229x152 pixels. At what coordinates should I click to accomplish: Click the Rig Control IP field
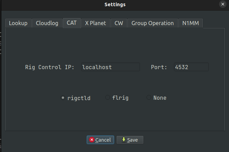pyautogui.click(x=110, y=67)
